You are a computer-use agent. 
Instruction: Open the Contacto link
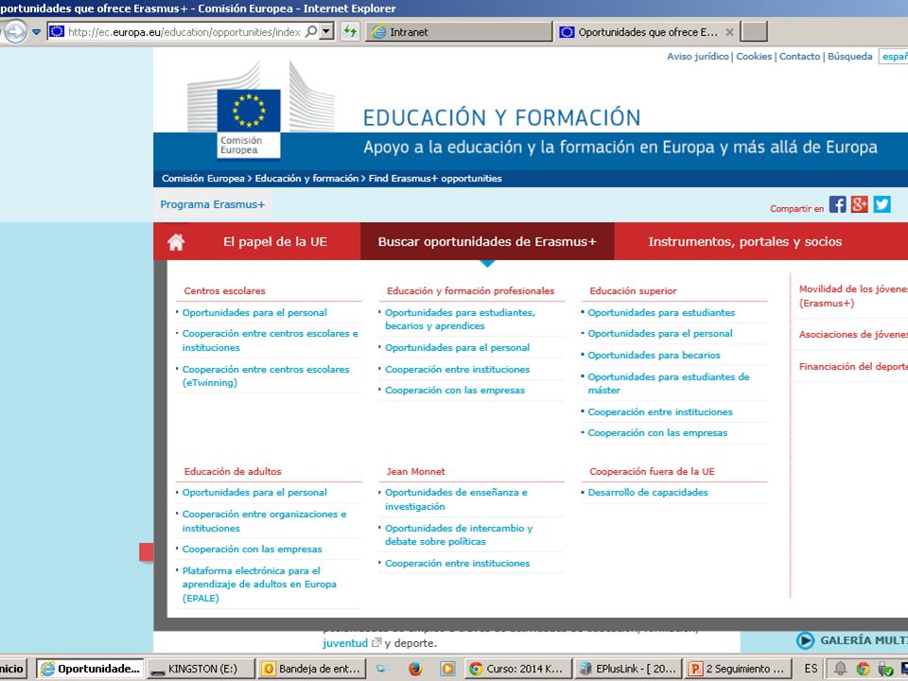tap(800, 56)
